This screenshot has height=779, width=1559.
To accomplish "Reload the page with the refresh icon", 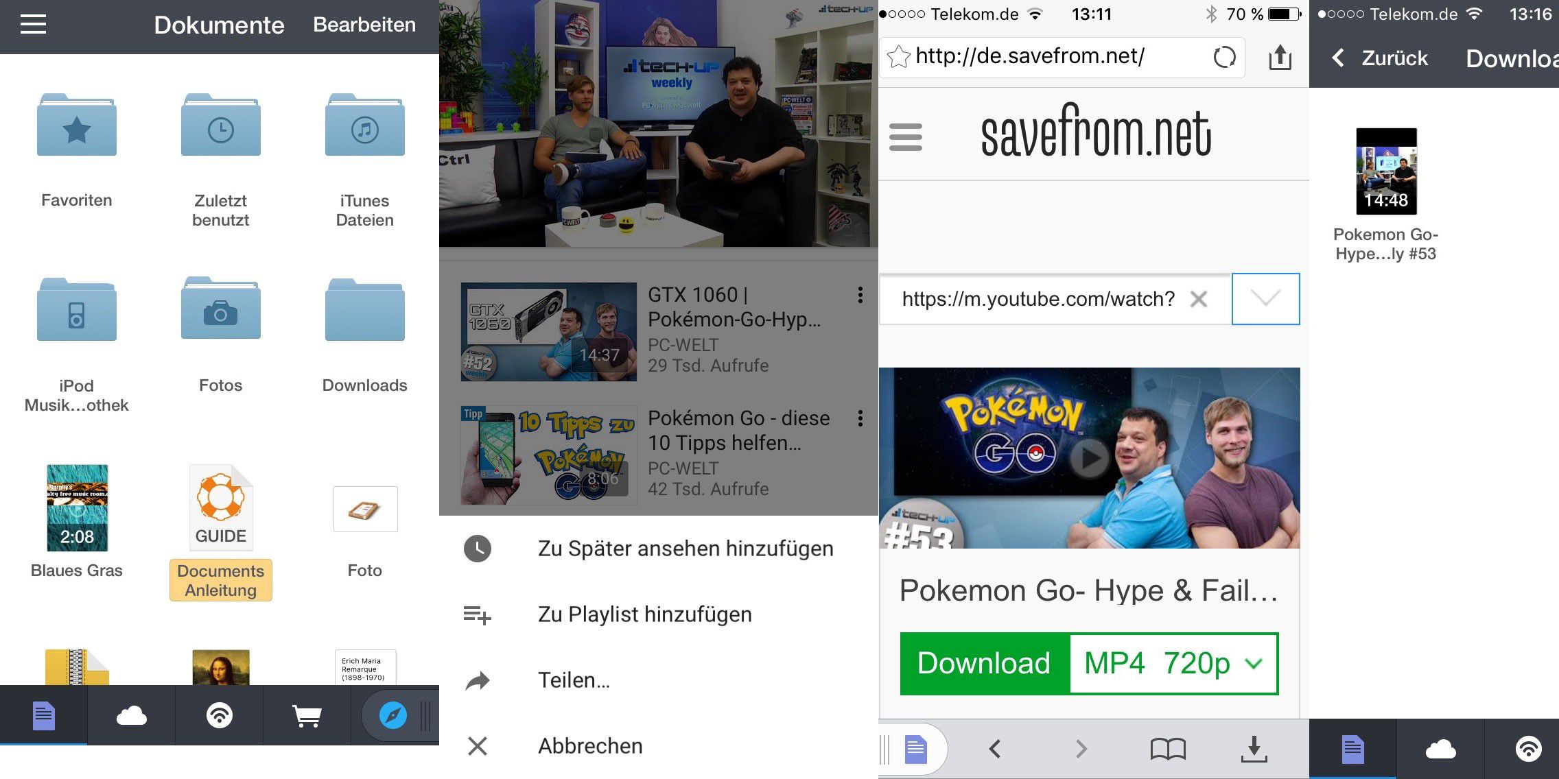I will pos(1226,58).
